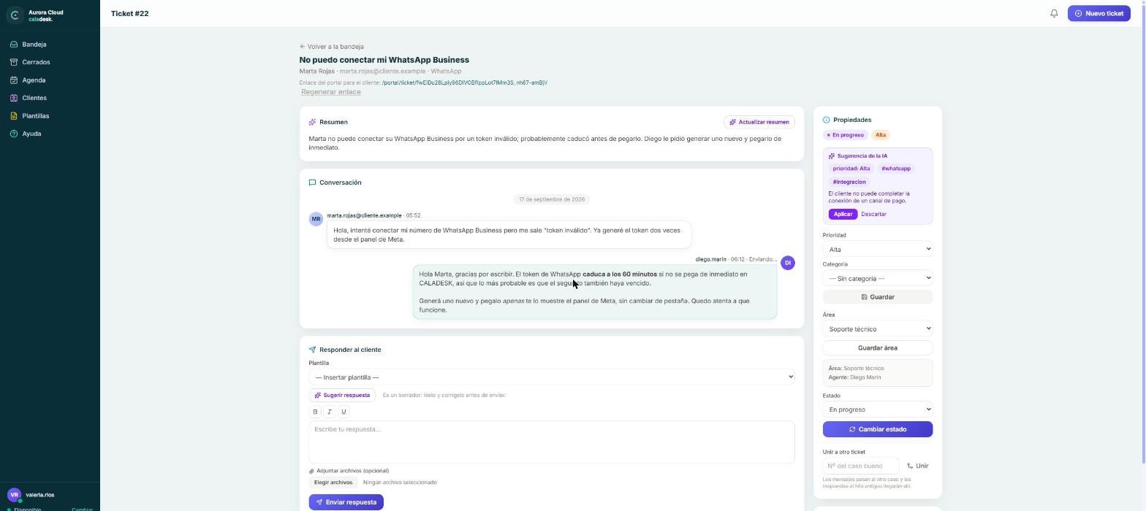This screenshot has width=1146, height=511.
Task: Click the Resumen sparkle icon
Action: click(x=312, y=122)
